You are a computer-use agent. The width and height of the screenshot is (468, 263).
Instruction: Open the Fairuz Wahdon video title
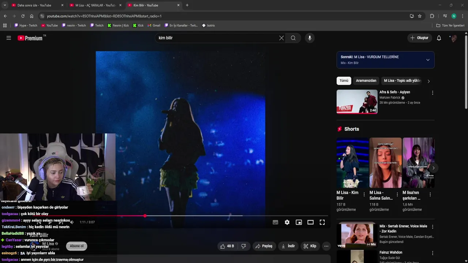click(x=390, y=252)
